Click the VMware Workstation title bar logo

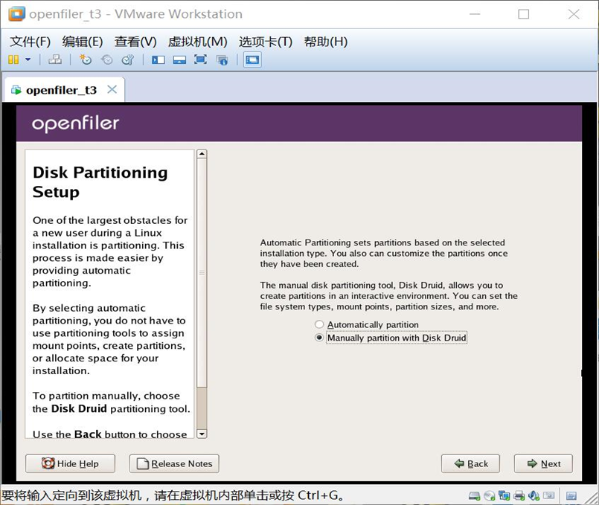point(17,14)
